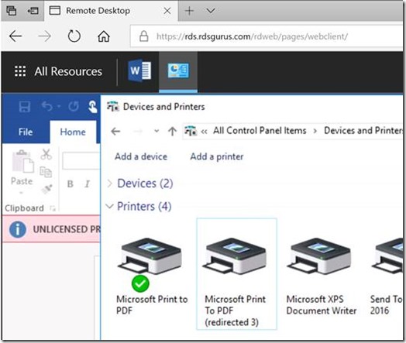Image resolution: width=406 pixels, height=343 pixels.
Task: Reload the page with the refresh icon
Action: pos(74,36)
